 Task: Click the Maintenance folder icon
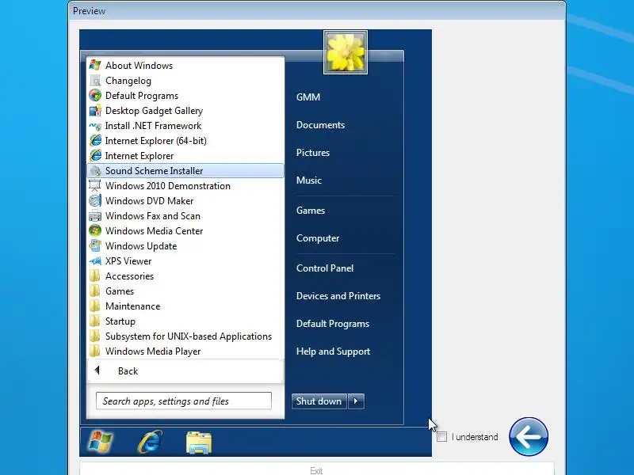[x=95, y=306]
